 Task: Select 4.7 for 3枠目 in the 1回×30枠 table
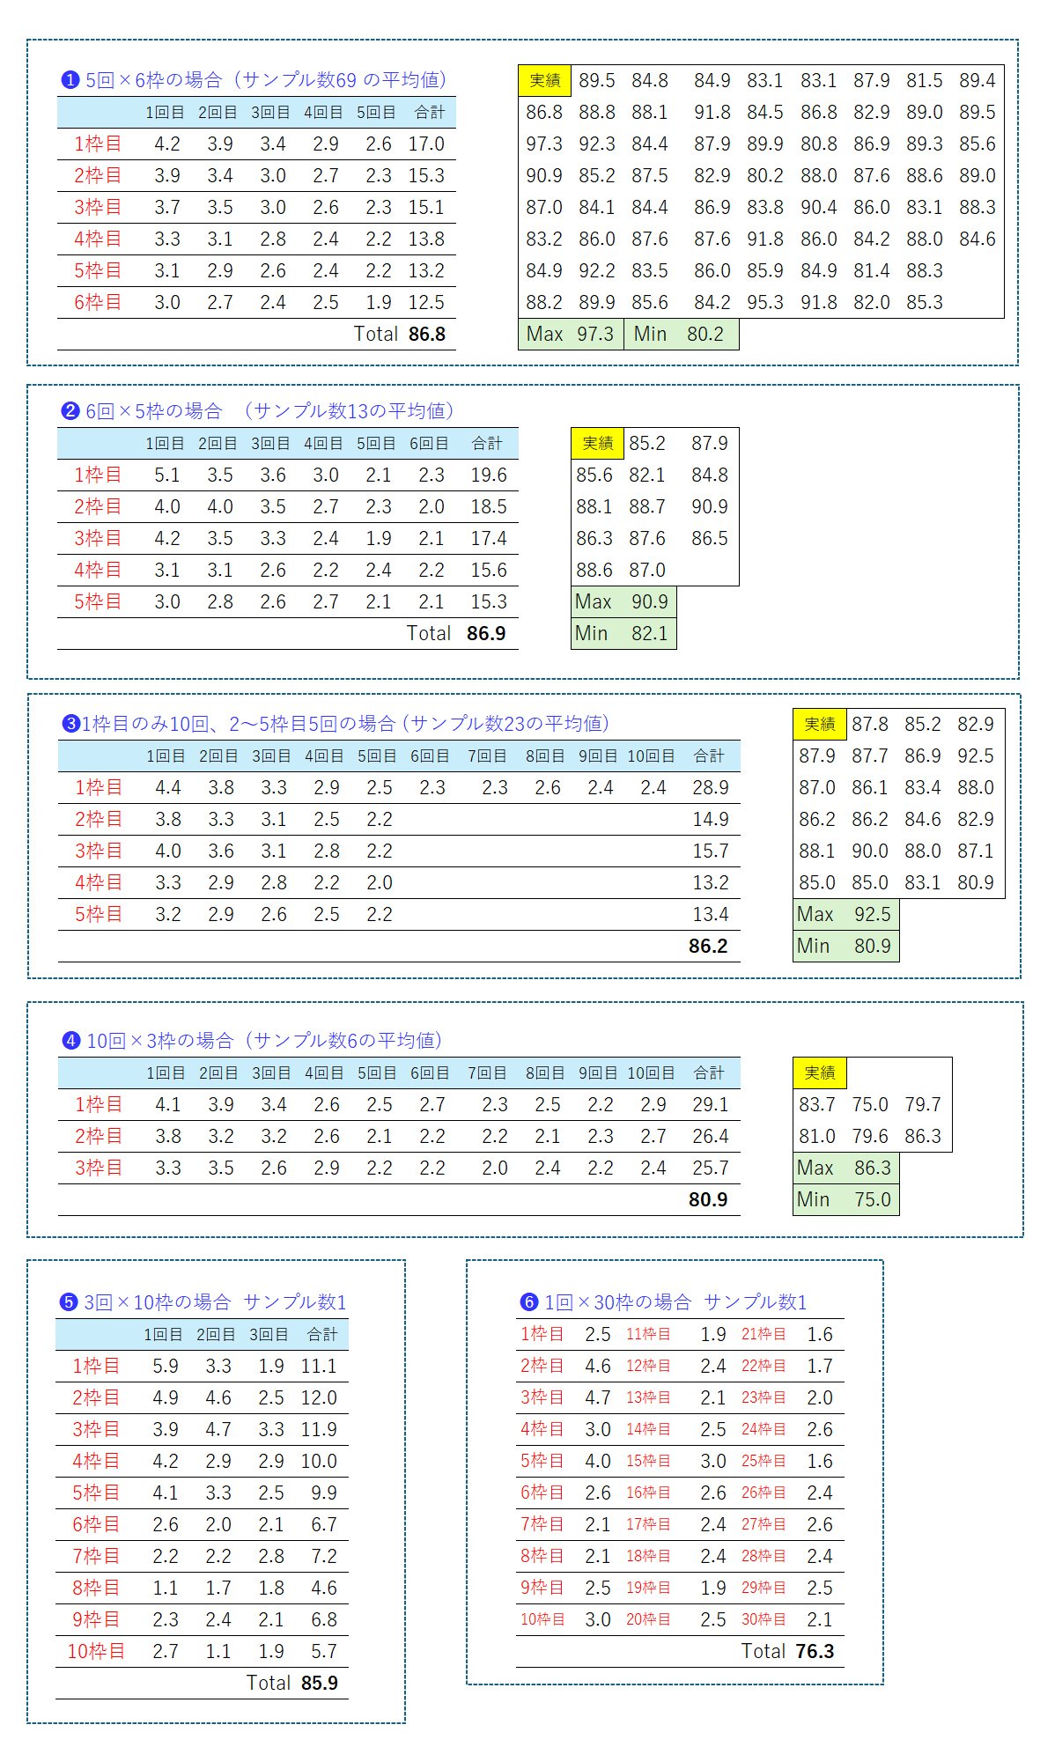[x=598, y=1398]
